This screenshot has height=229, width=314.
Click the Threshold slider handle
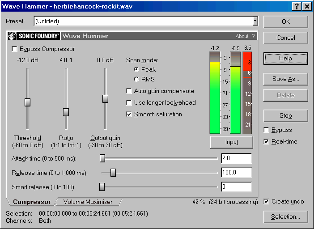point(27,102)
